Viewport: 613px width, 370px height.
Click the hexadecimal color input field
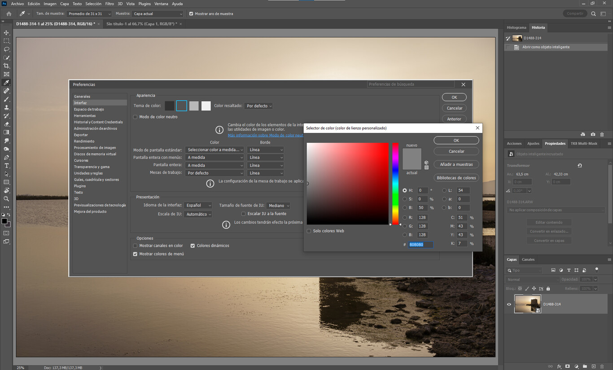click(x=420, y=244)
